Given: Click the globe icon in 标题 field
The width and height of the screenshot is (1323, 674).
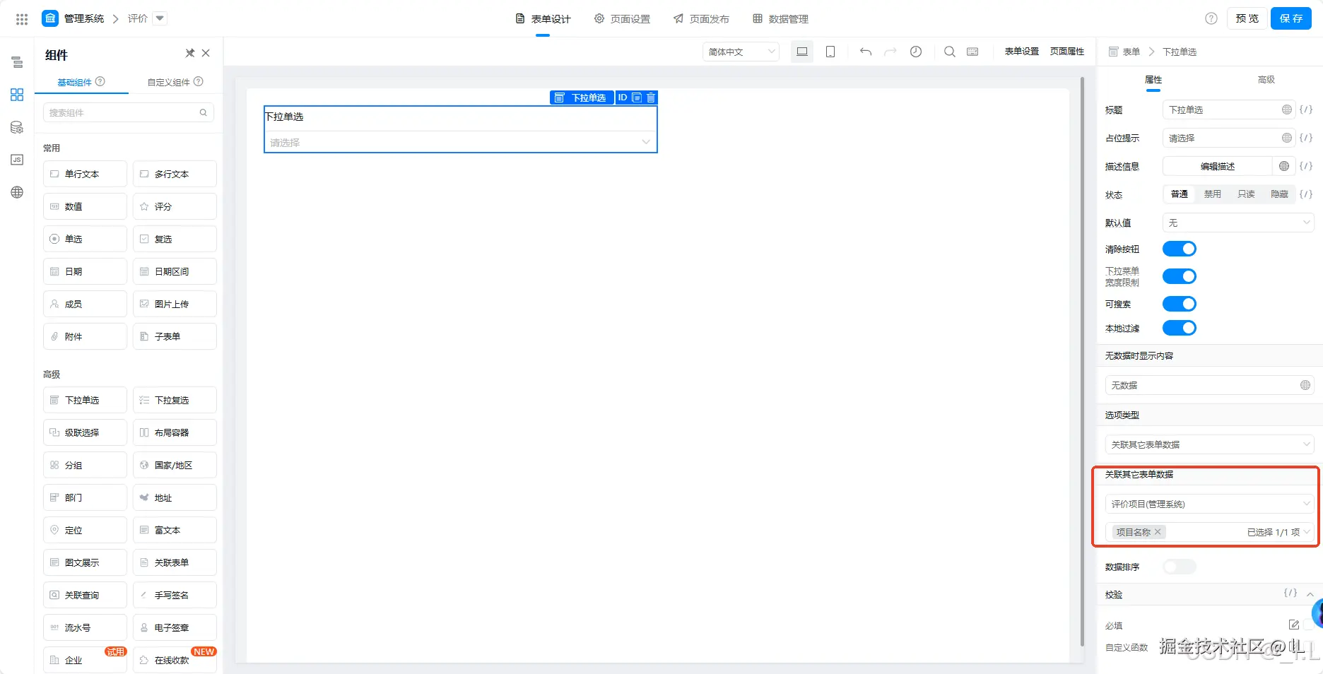Looking at the screenshot, I should (x=1287, y=110).
